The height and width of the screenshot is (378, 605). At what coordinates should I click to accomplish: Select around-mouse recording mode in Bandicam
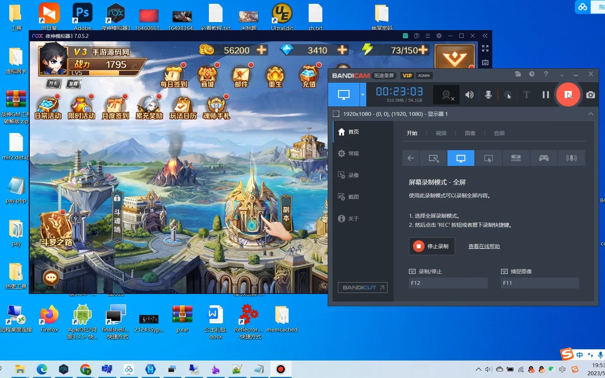[x=488, y=158]
